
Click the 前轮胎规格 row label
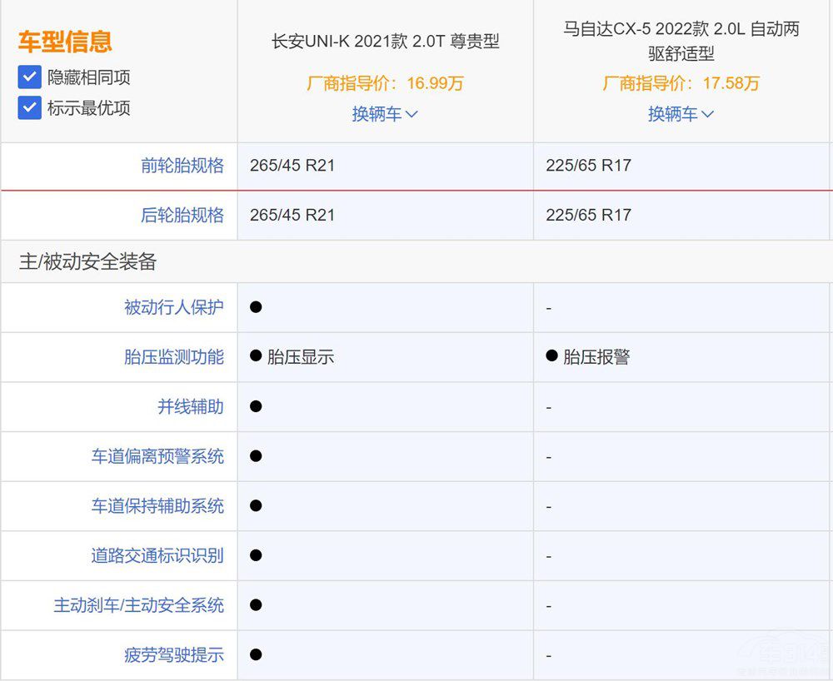(x=182, y=166)
